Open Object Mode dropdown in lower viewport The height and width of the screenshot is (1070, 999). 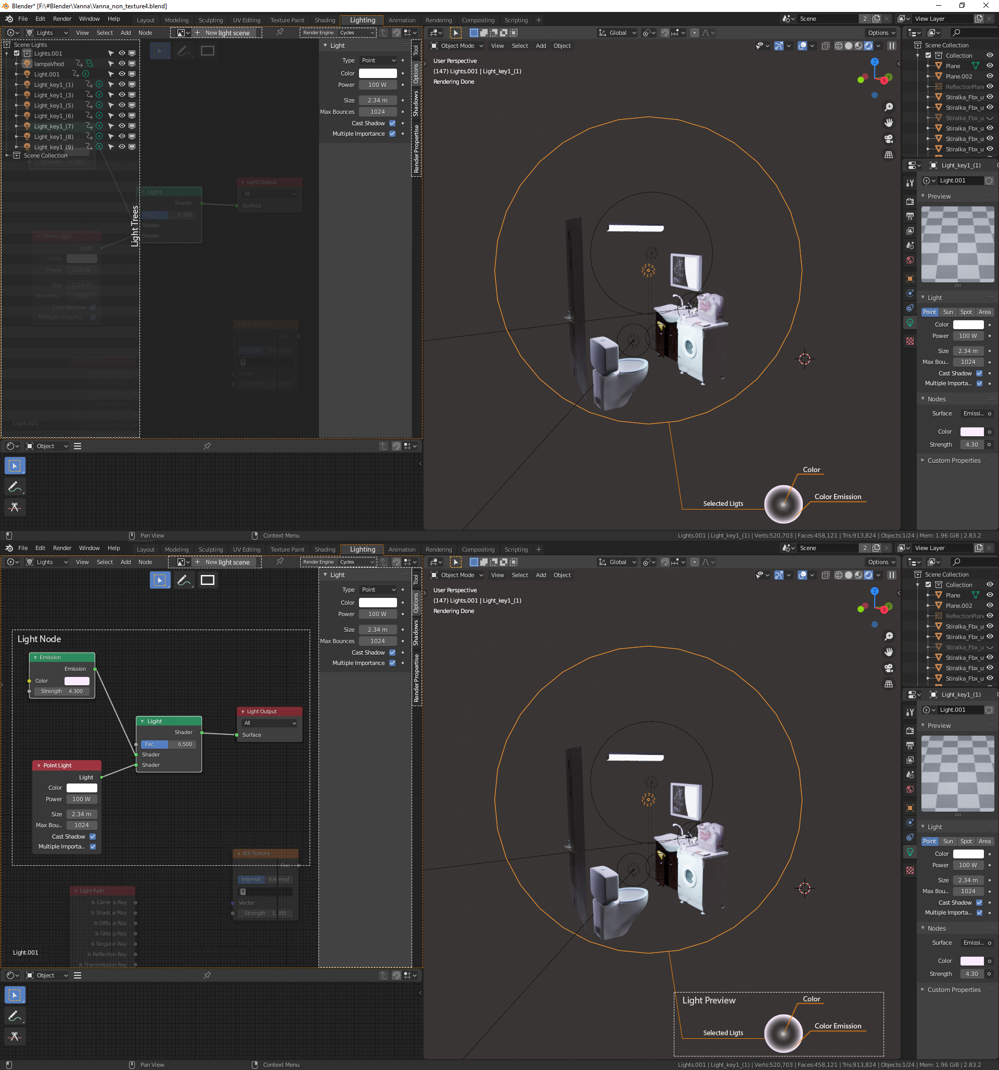[x=457, y=576]
